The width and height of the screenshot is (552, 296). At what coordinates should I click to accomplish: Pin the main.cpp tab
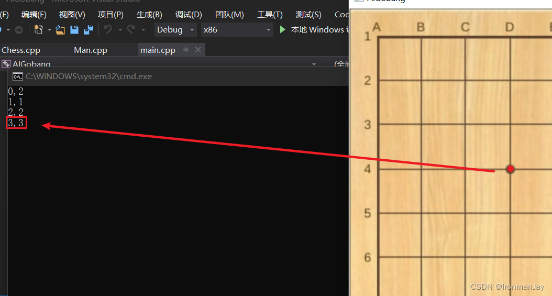(185, 50)
